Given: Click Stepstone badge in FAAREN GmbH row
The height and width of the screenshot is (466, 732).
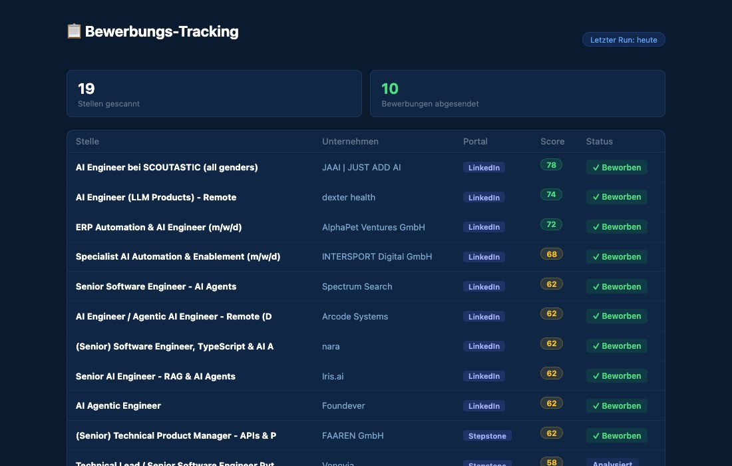Looking at the screenshot, I should click(487, 435).
